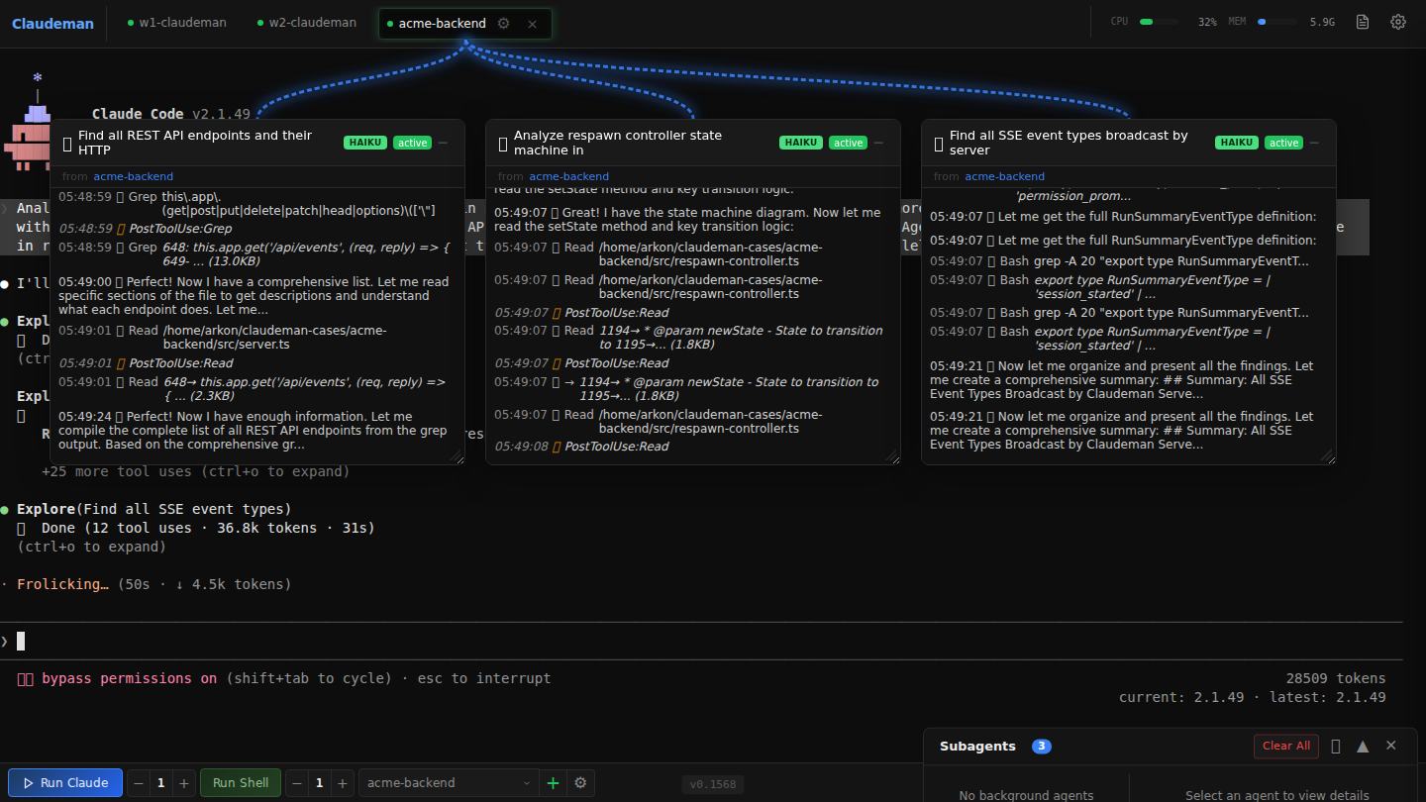Click the icon beside Clear All in Subagents
Screen dimensions: 1426x802
pyautogui.click(x=1335, y=747)
